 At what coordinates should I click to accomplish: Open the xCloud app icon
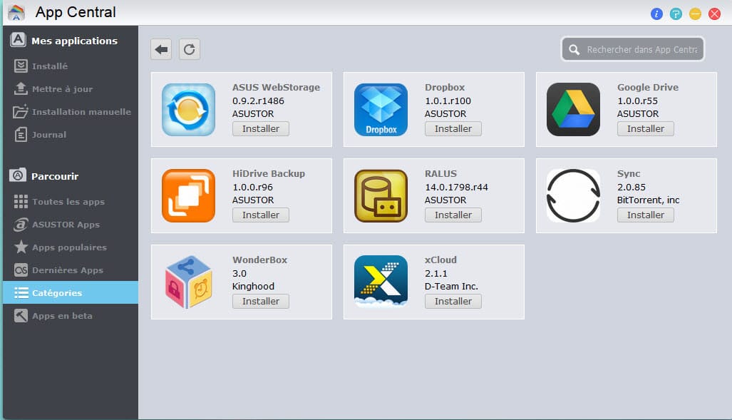pos(381,281)
